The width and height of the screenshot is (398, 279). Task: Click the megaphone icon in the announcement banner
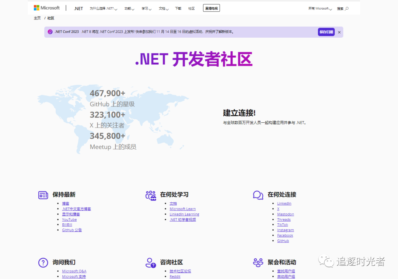(50, 32)
